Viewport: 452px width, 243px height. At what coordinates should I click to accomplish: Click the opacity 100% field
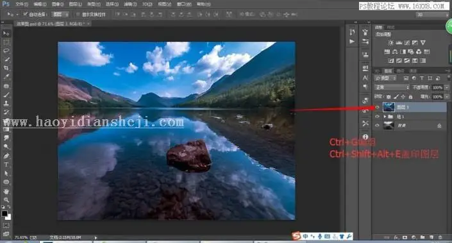(438, 87)
